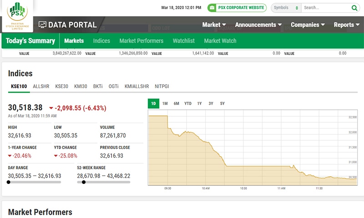
Task: Click the Indices section heading
Action: [20, 74]
